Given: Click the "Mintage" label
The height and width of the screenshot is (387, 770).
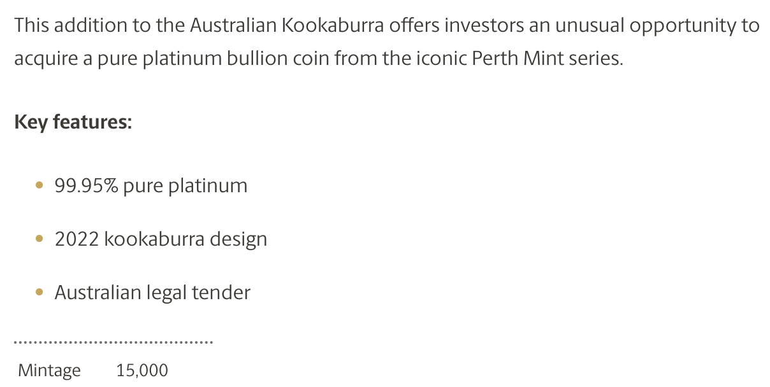Looking at the screenshot, I should click(50, 370).
